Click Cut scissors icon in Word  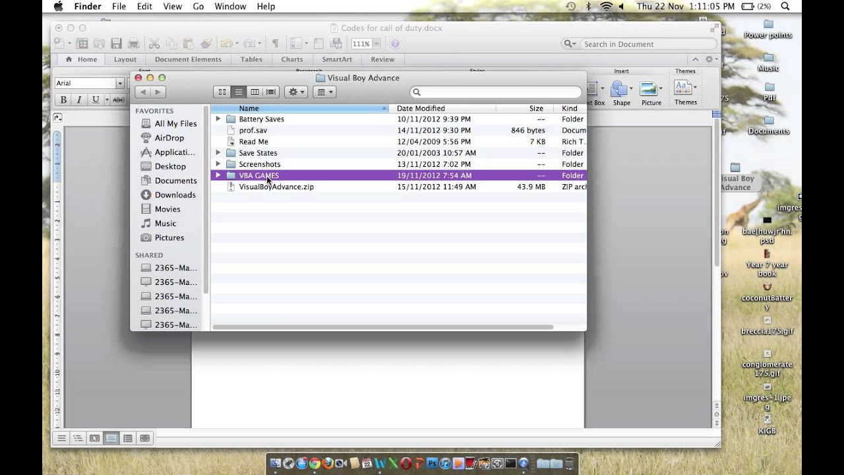click(154, 44)
